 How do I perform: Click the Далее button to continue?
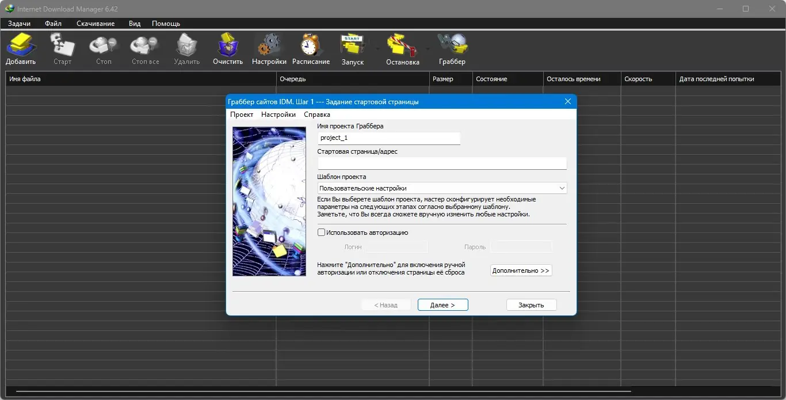pyautogui.click(x=442, y=304)
